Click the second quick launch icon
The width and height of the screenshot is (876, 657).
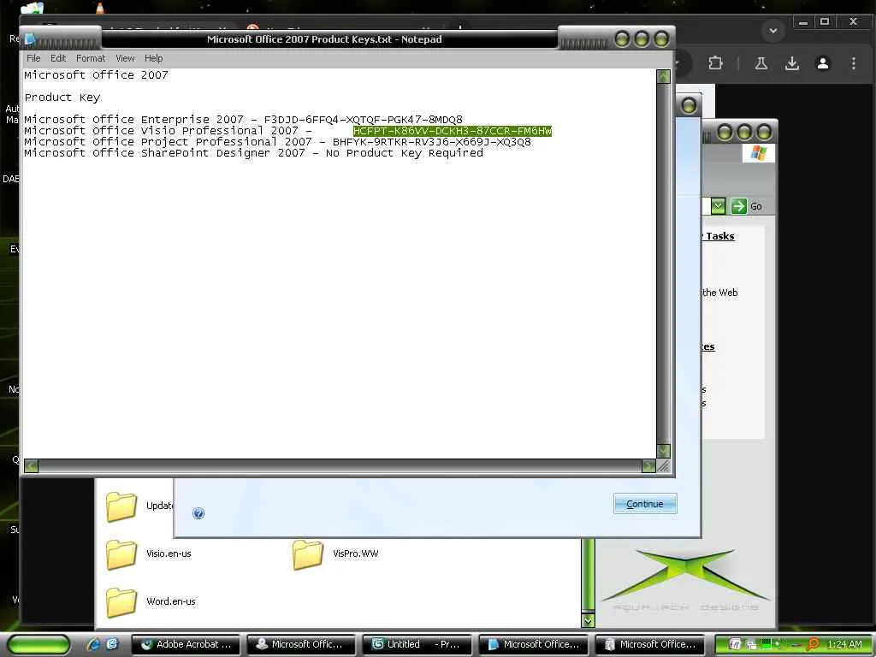tap(112, 644)
